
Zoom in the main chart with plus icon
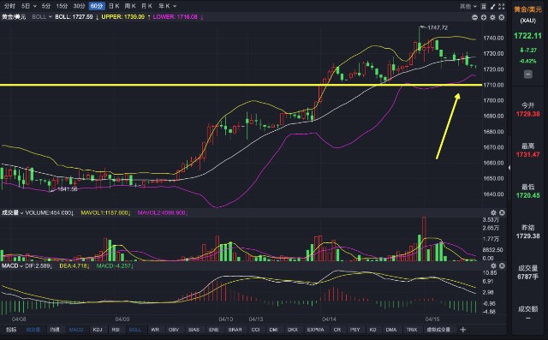pos(483,17)
